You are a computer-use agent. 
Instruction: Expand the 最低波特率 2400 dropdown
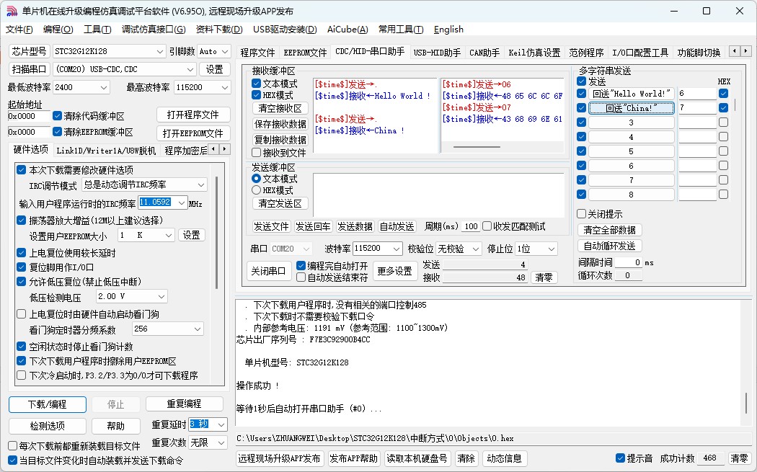click(103, 87)
